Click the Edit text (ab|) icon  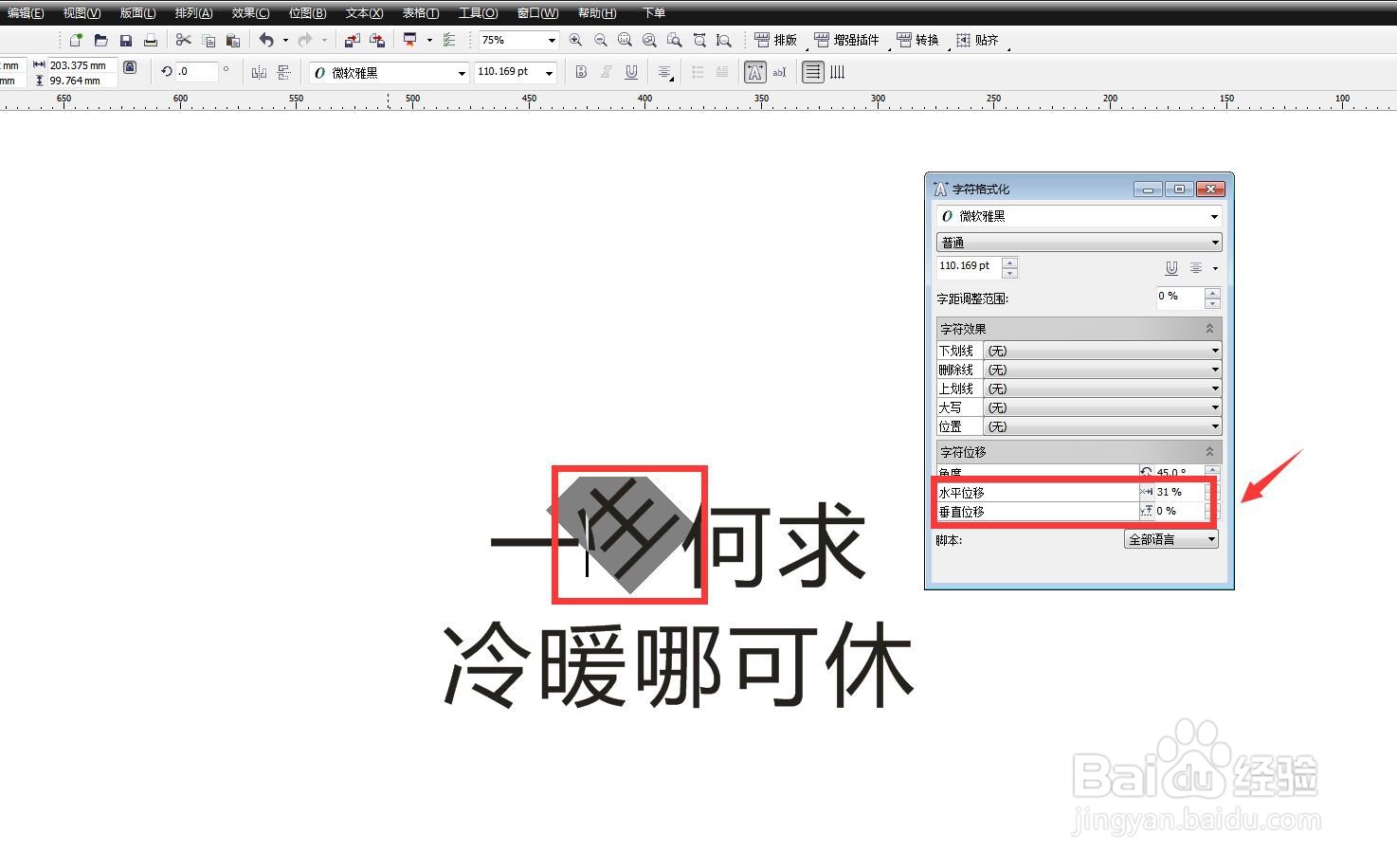(779, 72)
